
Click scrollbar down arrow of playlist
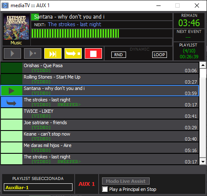coord(203,161)
